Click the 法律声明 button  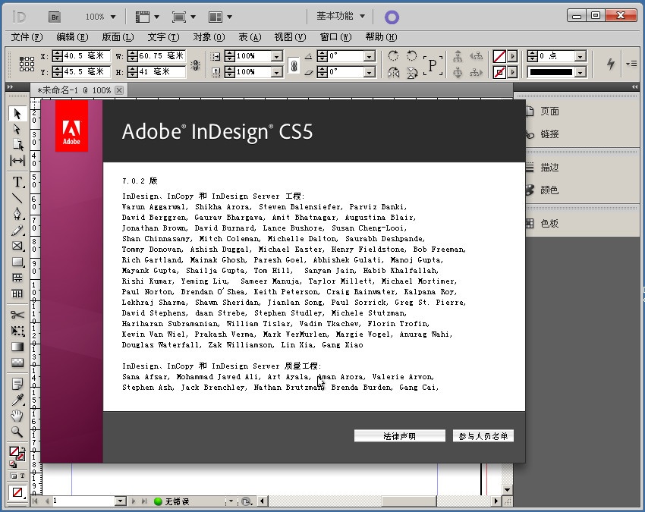[x=399, y=436]
